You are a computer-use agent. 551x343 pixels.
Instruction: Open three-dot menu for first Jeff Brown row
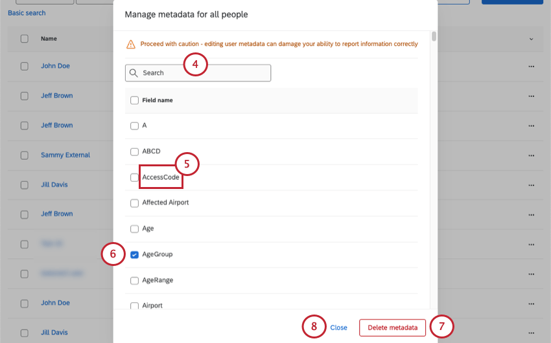(532, 96)
